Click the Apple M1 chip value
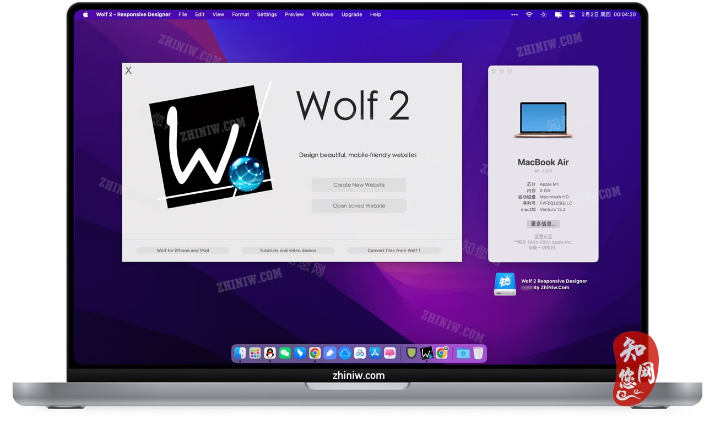715x429 pixels. tap(549, 184)
